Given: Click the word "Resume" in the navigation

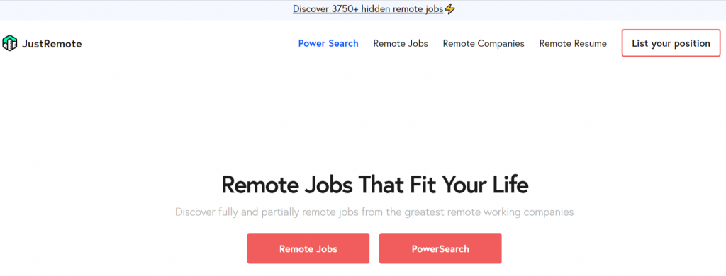Looking at the screenshot, I should (590, 43).
